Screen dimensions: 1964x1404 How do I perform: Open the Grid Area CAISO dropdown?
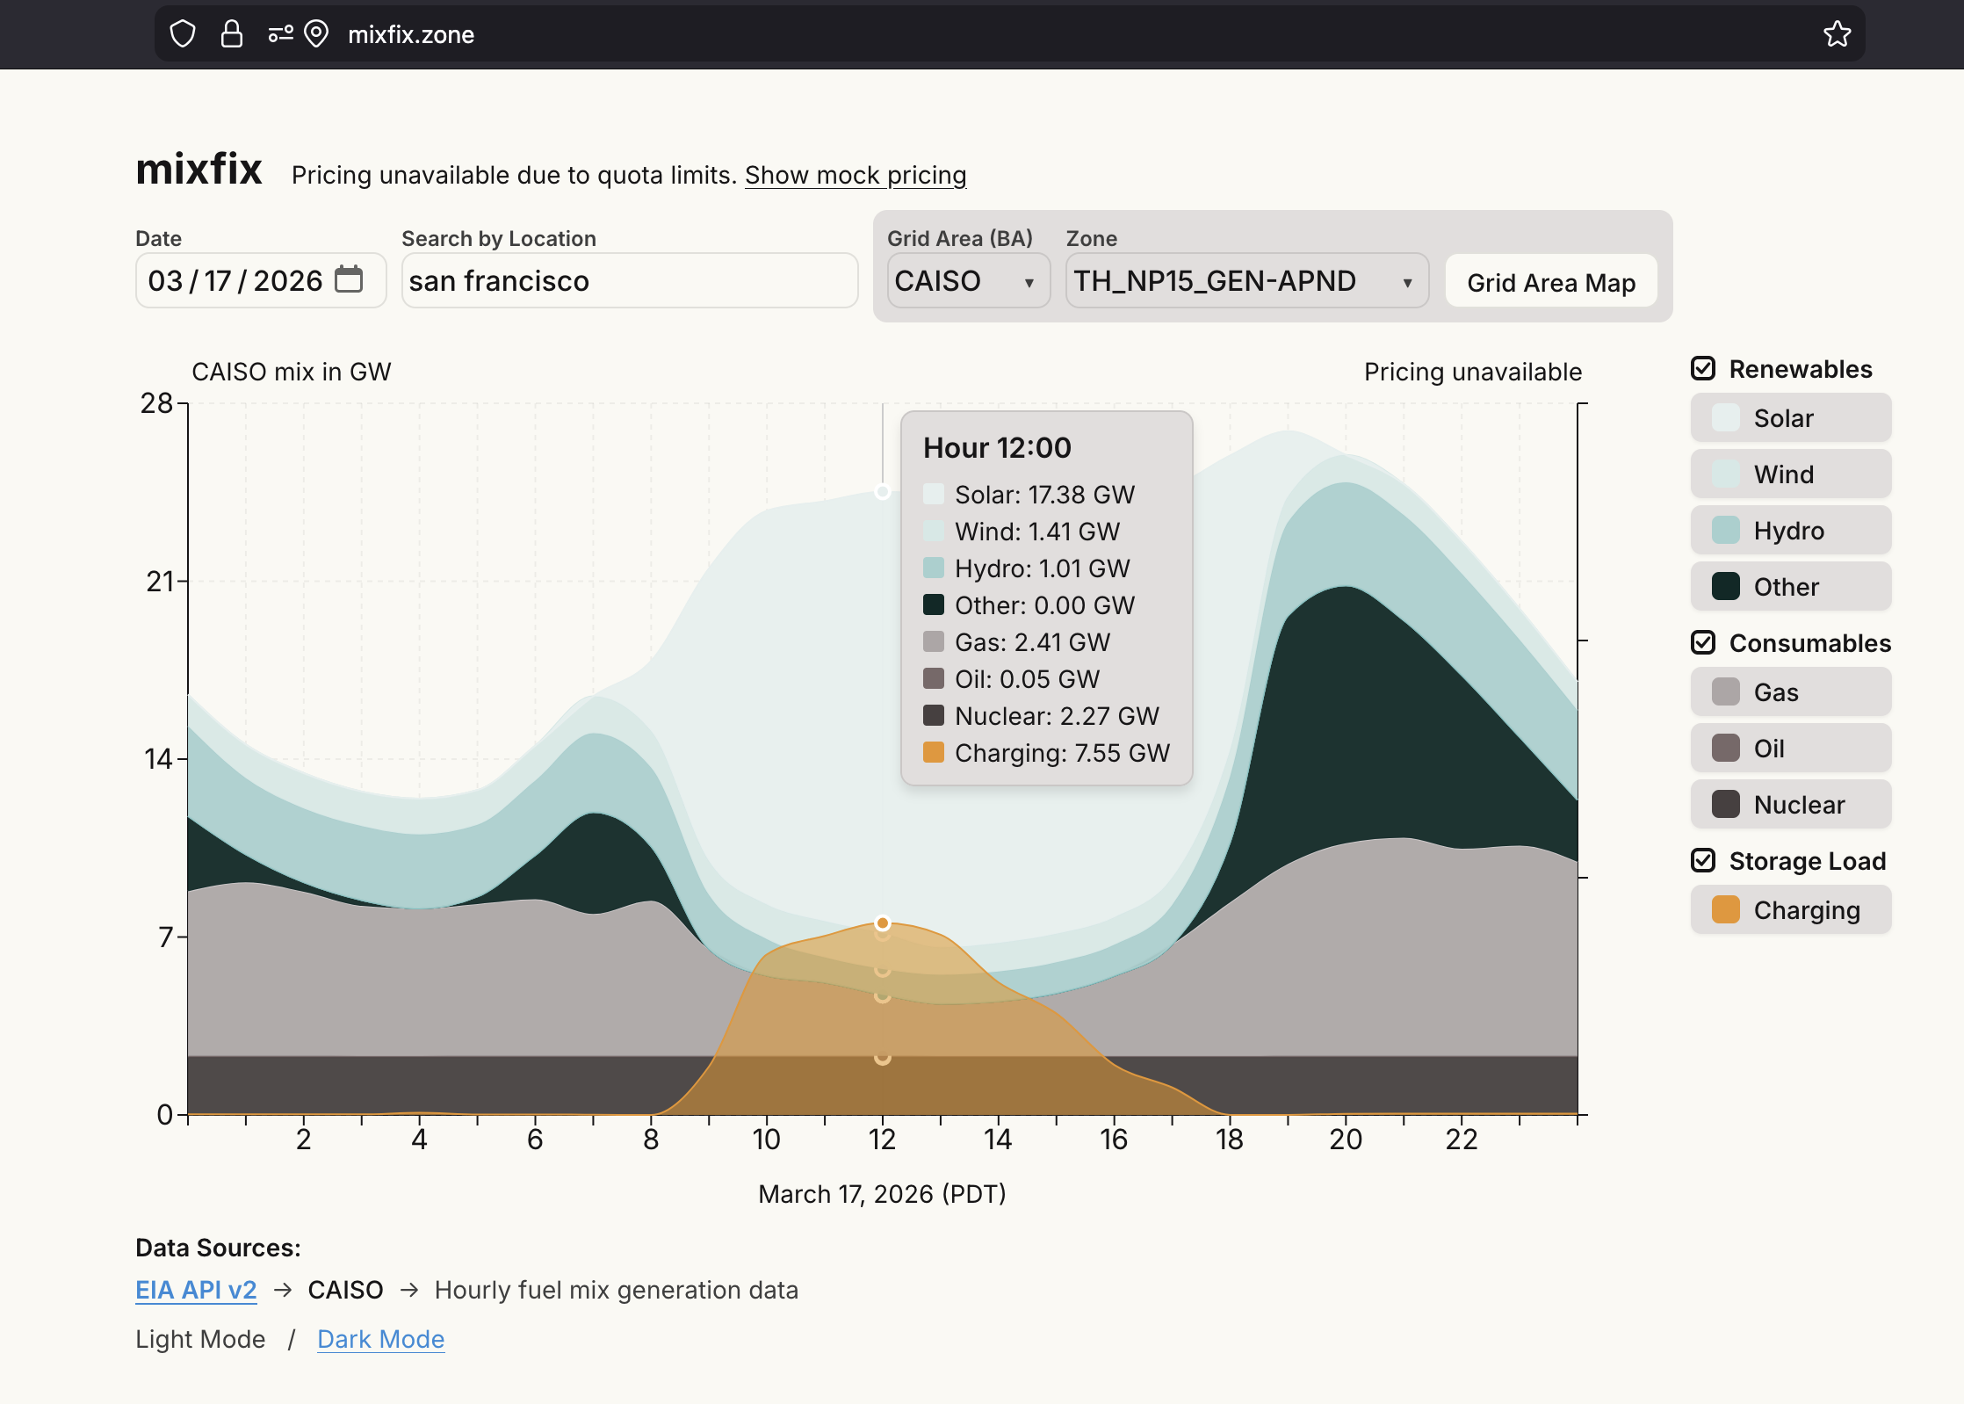(x=967, y=281)
